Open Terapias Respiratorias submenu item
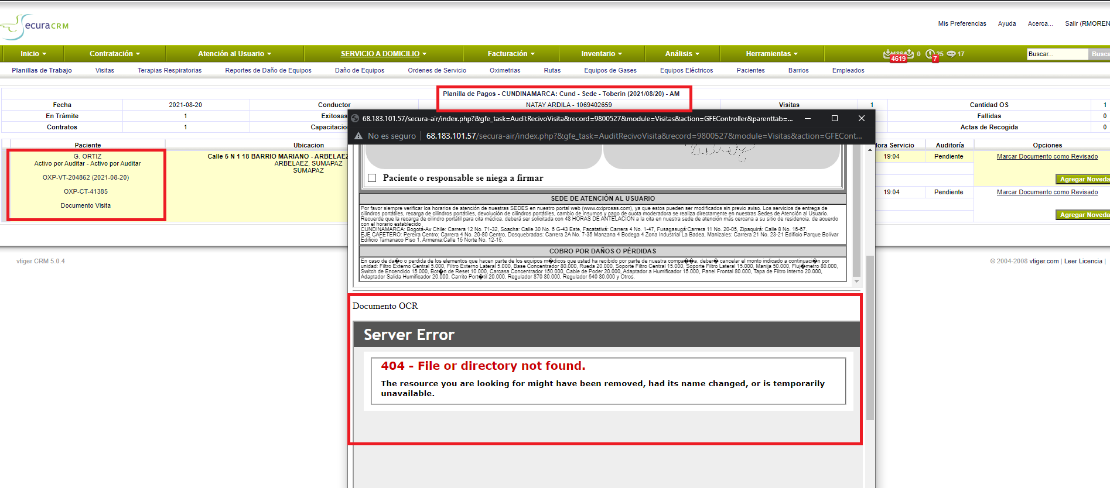Viewport: 1110px width, 488px height. coord(170,70)
